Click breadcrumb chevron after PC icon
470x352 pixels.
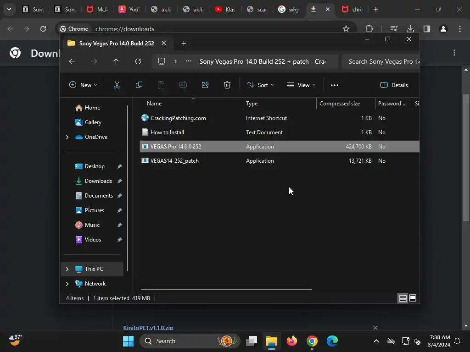pyautogui.click(x=175, y=61)
